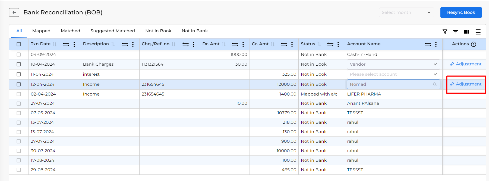
Task: Open the three-dot menu for Account Name column
Action: tap(436, 44)
